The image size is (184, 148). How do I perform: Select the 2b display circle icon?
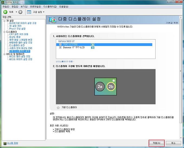(111, 87)
